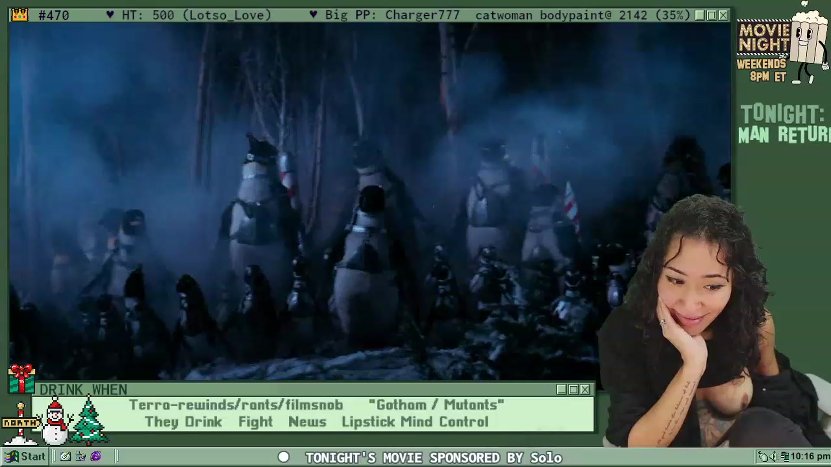Click the red-bow gift box icon
831x467 pixels.
pos(22,378)
